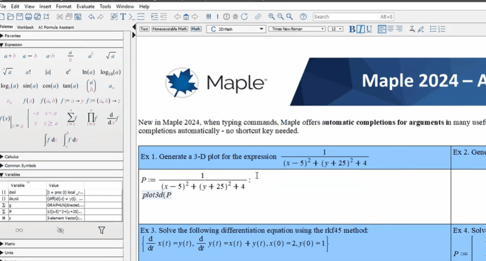Insert the log base 10 template
Screen dimensions: 486x261
111,72
